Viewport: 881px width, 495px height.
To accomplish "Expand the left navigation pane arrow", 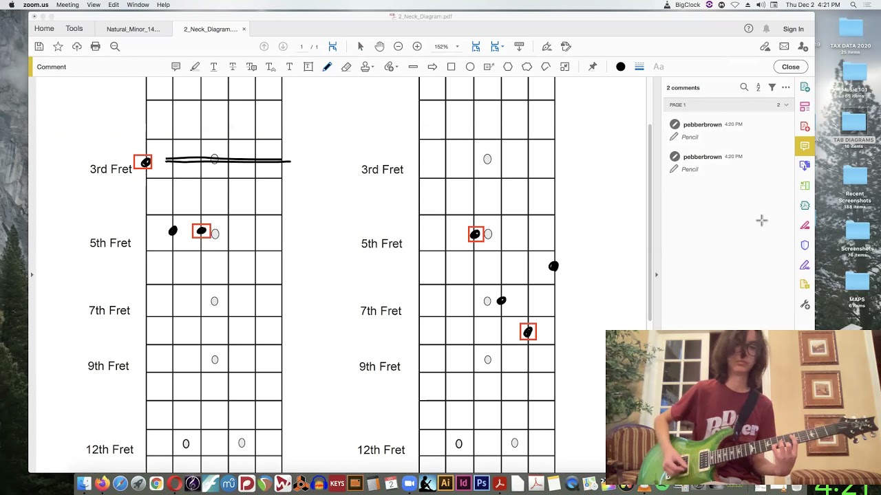I will point(32,274).
